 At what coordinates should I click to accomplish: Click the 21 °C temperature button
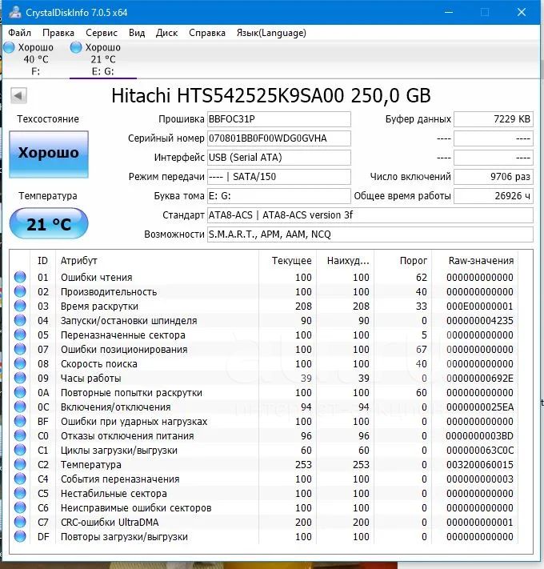49,224
